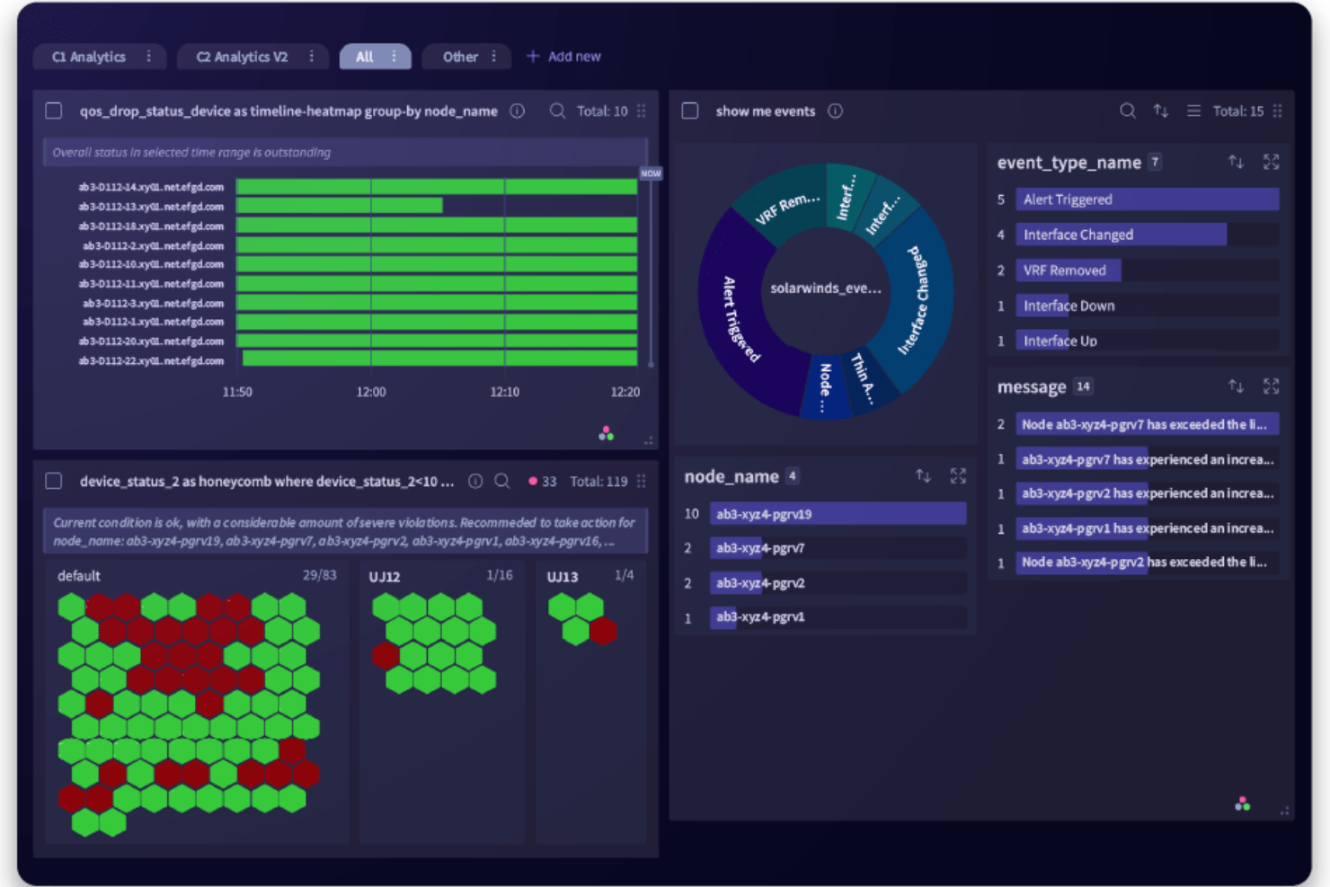Viewport: 1330px width, 887px height.
Task: Tick the show me events widget checkbox
Action: (x=690, y=111)
